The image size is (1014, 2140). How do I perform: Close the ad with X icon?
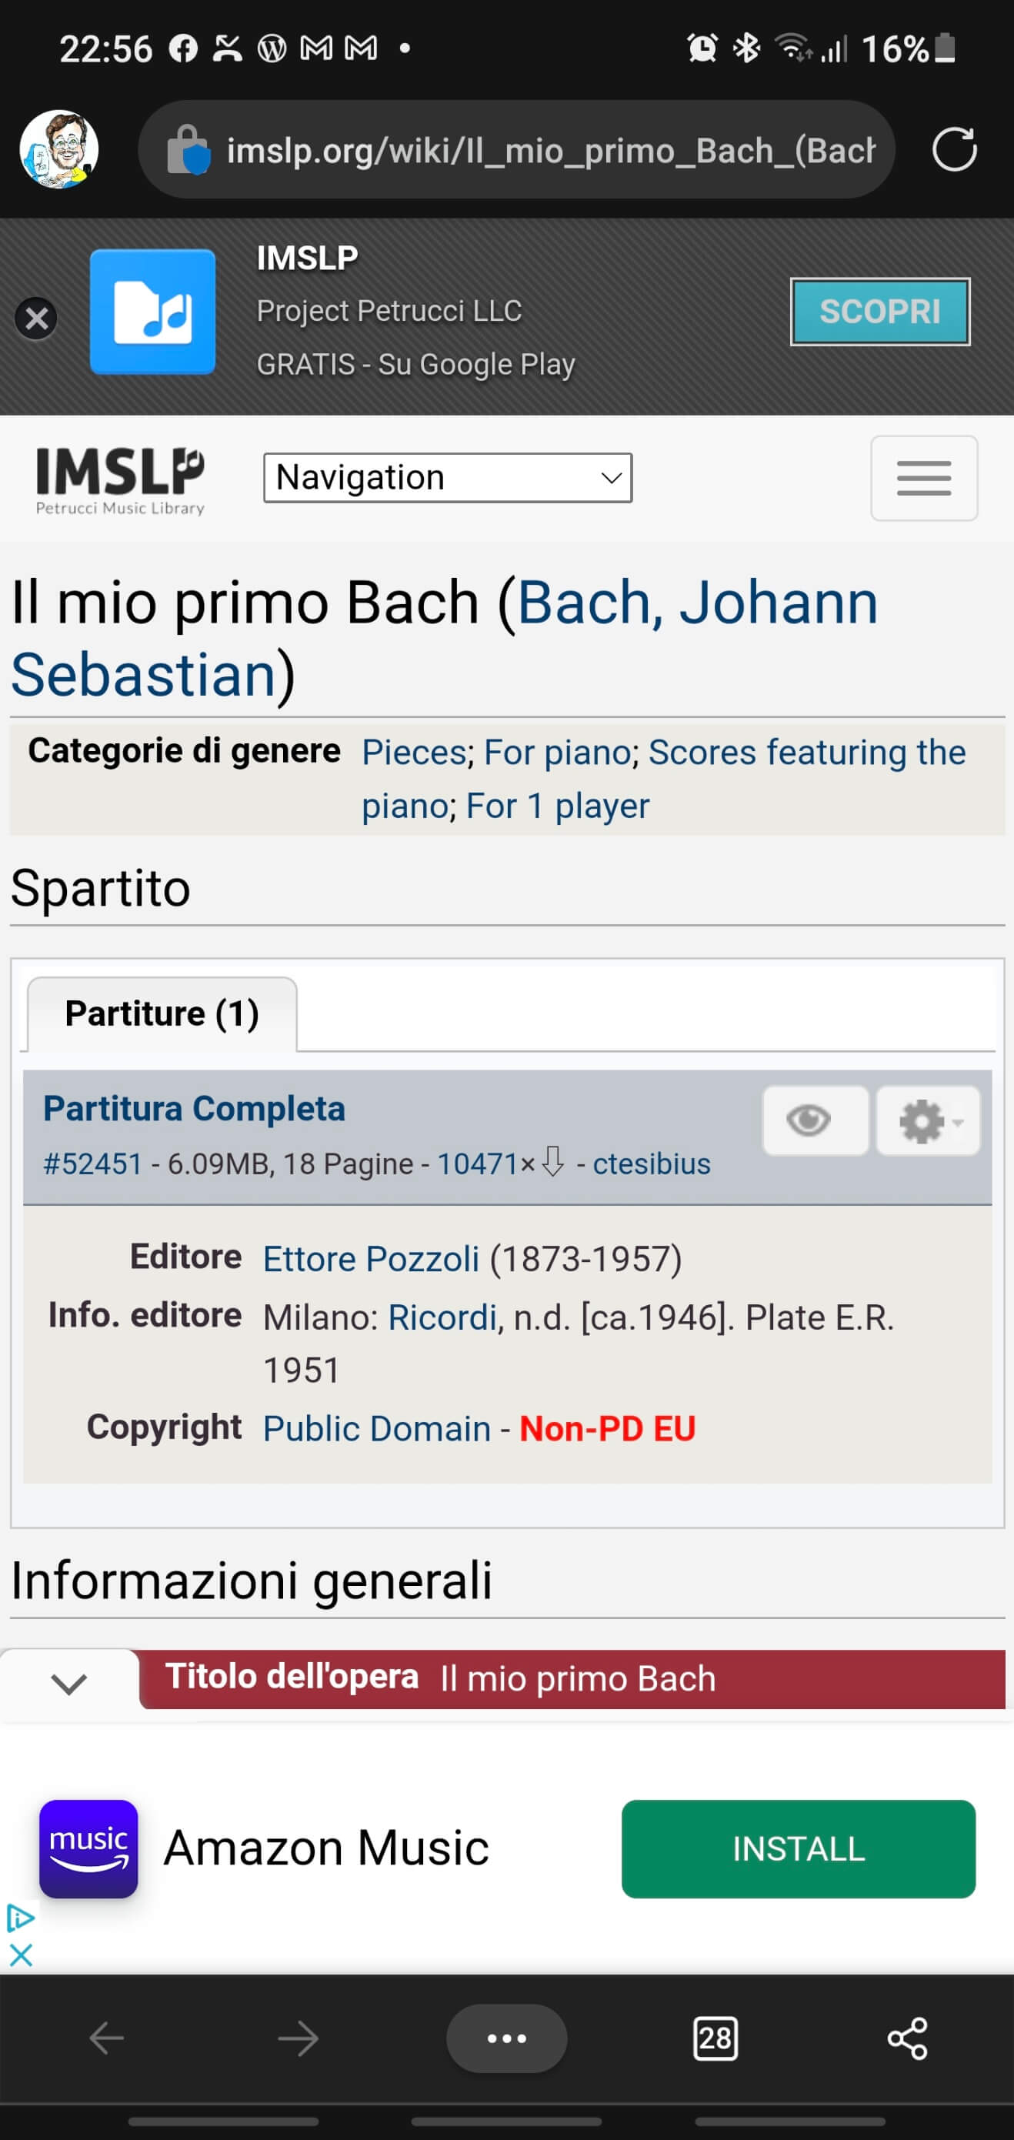point(21,1955)
